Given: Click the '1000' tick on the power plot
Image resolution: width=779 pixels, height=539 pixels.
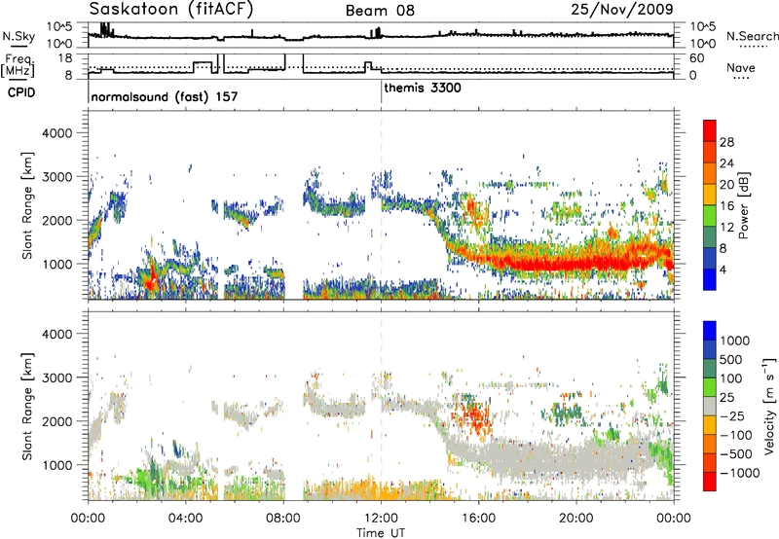Looking at the screenshot, I should tap(56, 264).
